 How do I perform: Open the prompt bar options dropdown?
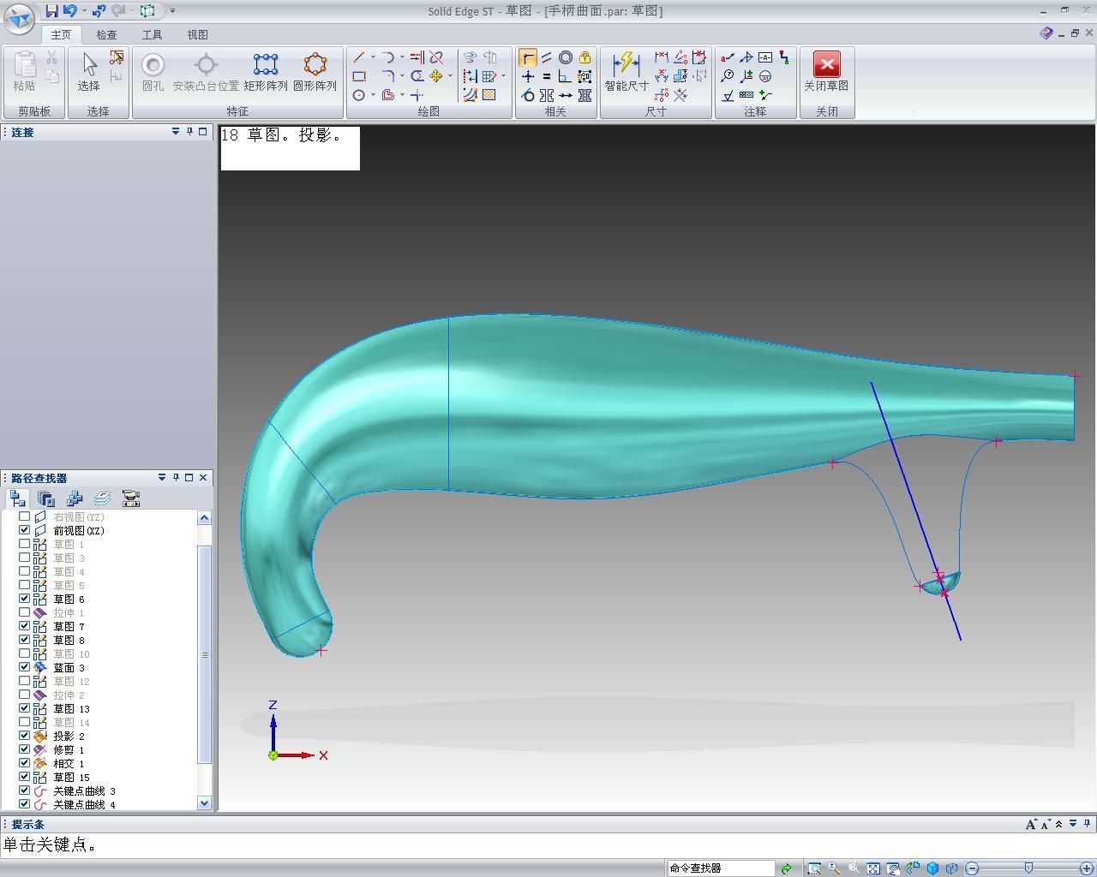point(1073,824)
